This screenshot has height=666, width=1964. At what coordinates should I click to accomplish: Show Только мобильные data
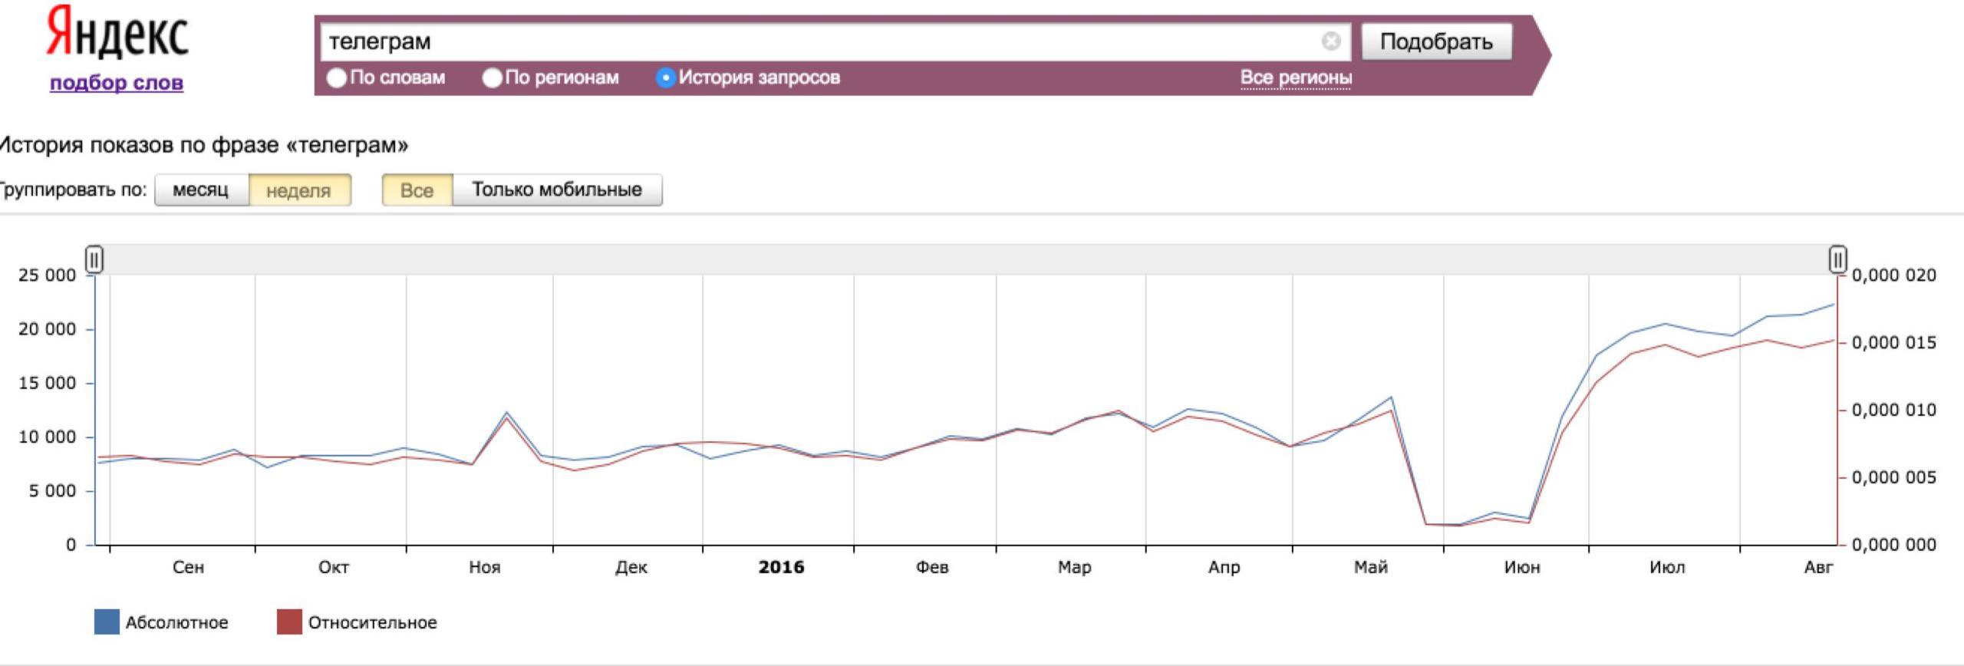click(x=557, y=190)
